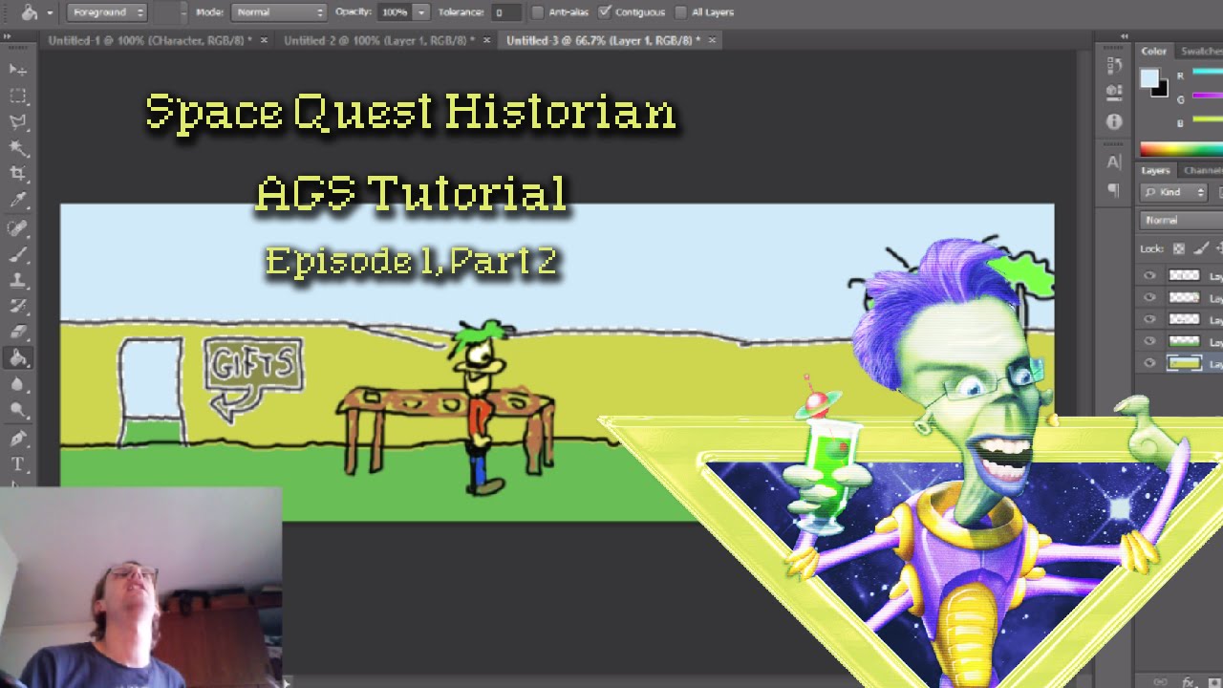The image size is (1223, 688).
Task: Open the History panel icon
Action: click(1114, 66)
